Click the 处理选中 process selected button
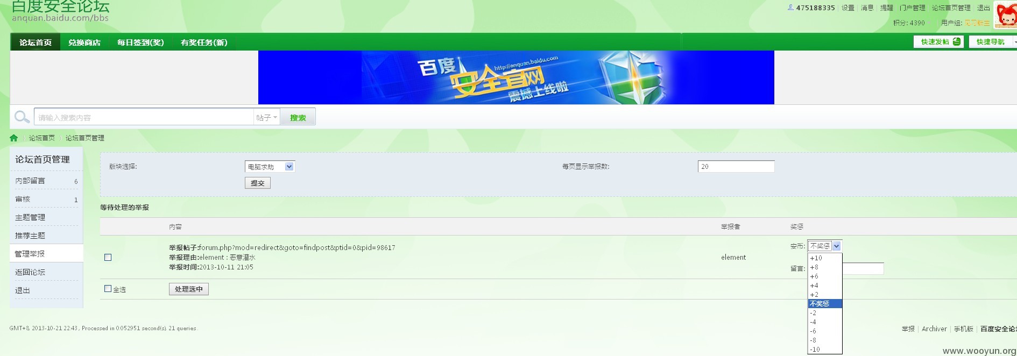 (189, 289)
